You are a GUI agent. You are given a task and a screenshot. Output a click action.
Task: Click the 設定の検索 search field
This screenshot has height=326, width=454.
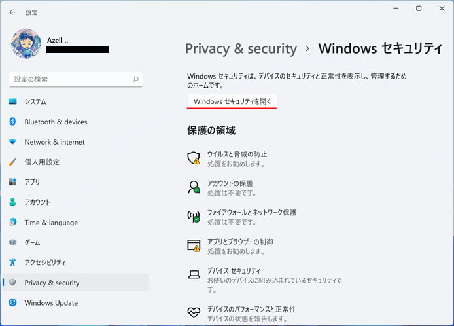tap(76, 79)
